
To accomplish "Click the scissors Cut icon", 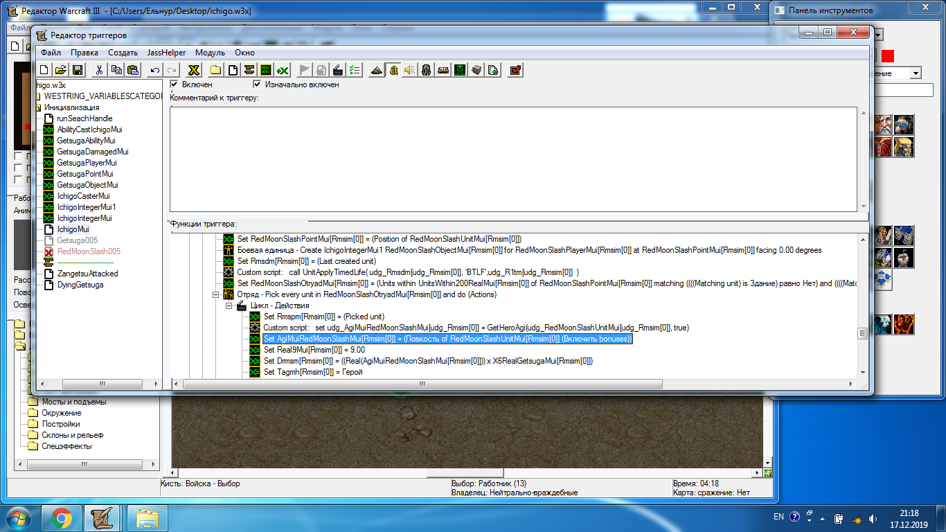I will coord(100,70).
